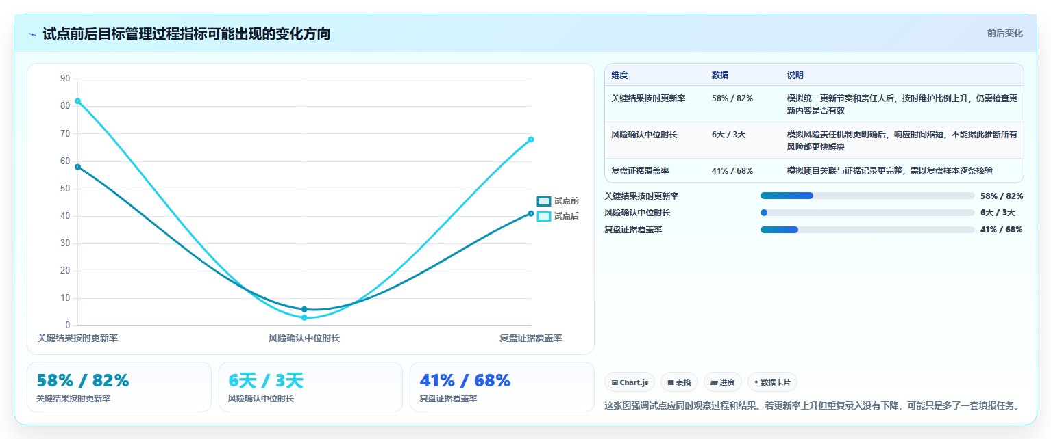Click the panel title 试点前后目标管理过程指标
The width and height of the screenshot is (1051, 439).
click(186, 34)
